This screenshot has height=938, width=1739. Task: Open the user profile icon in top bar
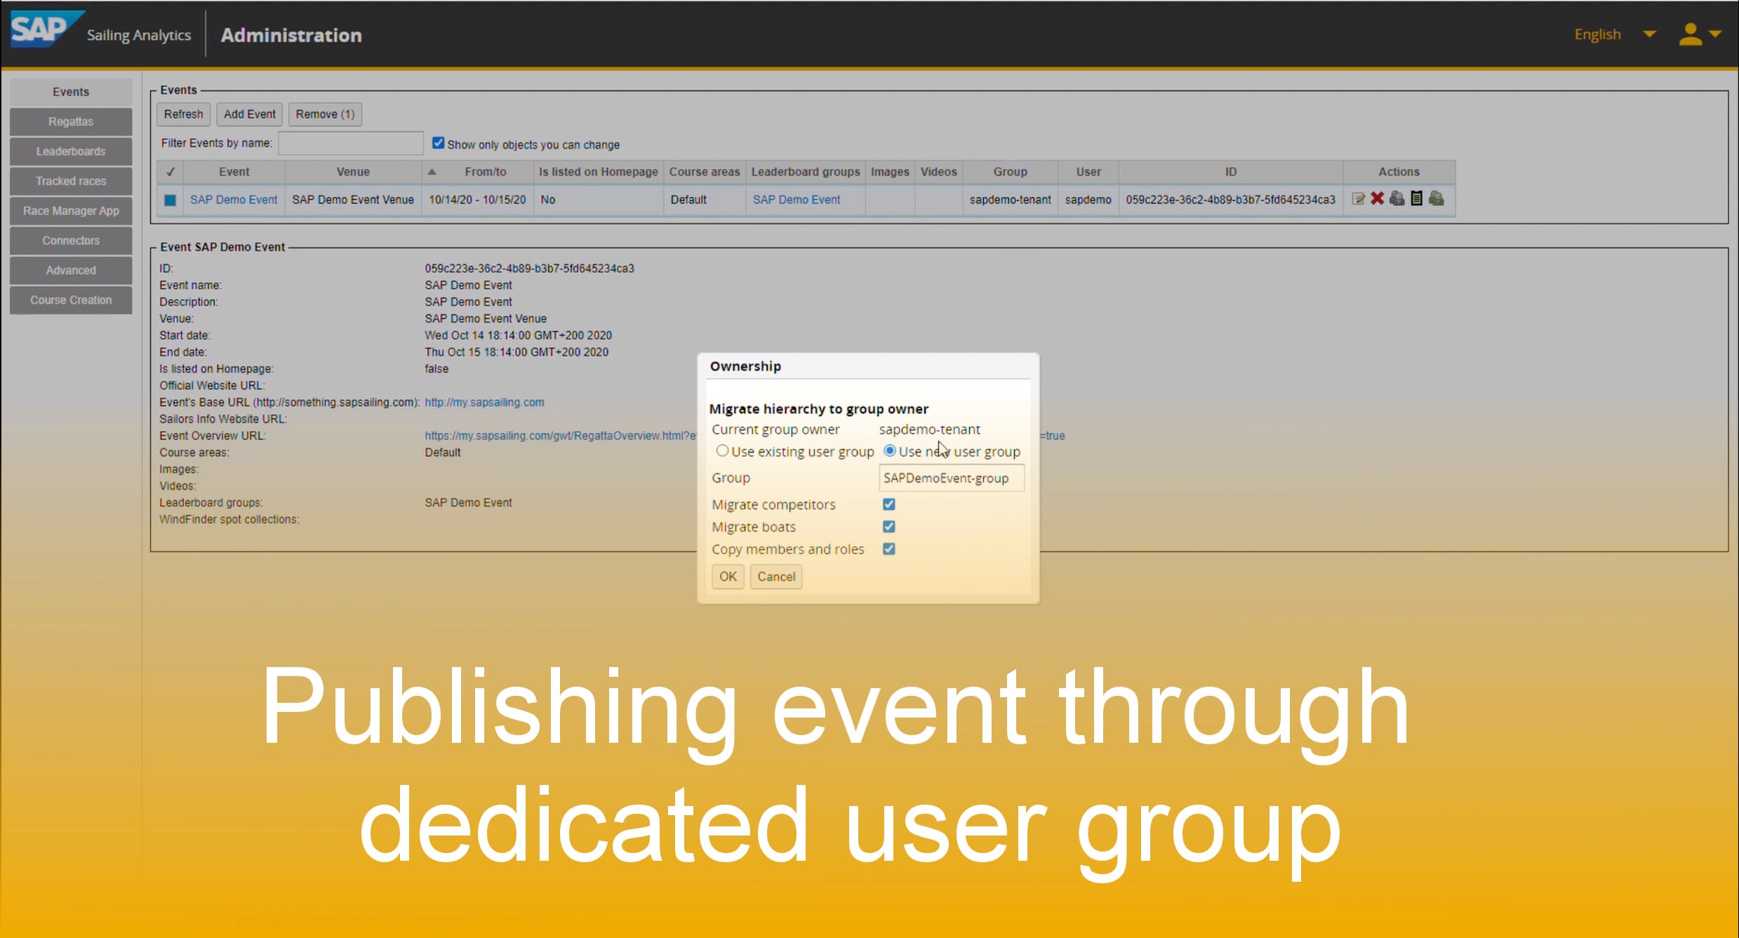[x=1691, y=33]
